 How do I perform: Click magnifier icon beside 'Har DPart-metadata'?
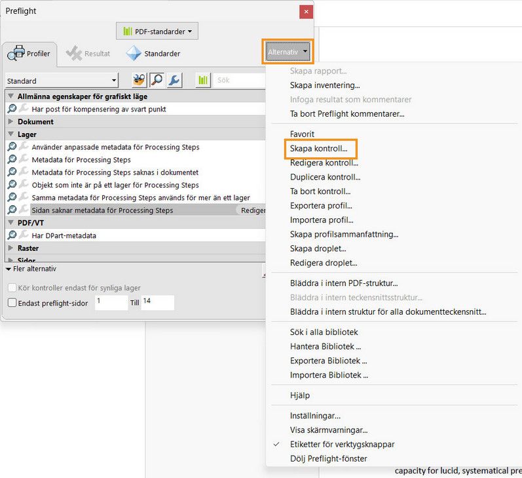pyautogui.click(x=12, y=235)
